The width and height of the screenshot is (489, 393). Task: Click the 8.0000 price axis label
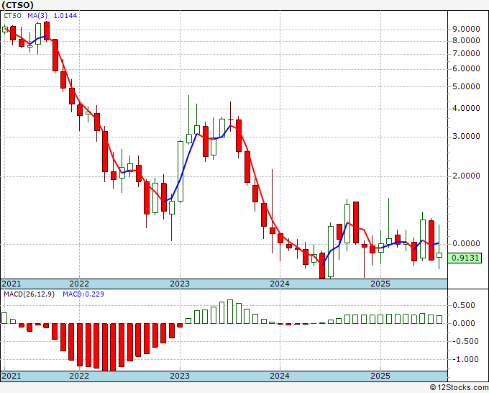pyautogui.click(x=466, y=40)
